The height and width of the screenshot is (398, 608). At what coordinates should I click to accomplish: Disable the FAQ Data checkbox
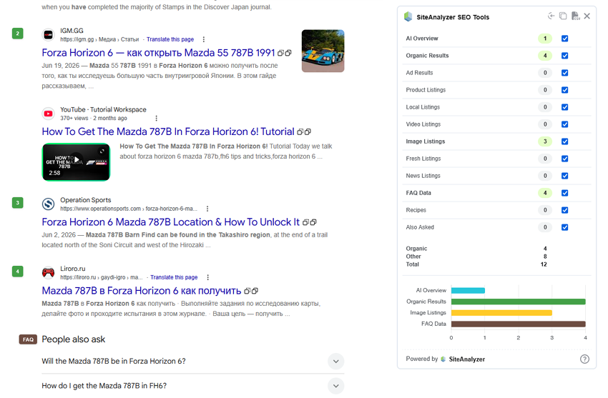pyautogui.click(x=564, y=193)
